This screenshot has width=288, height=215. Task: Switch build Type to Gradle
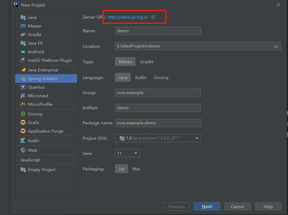[147, 61]
